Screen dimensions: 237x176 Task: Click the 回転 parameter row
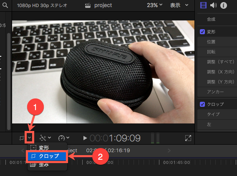(217, 52)
